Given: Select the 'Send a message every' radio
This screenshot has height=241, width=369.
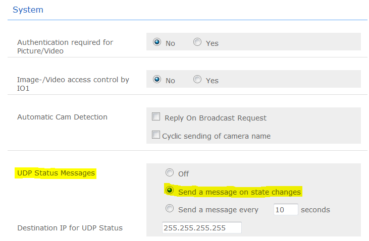Looking at the screenshot, I should point(170,209).
